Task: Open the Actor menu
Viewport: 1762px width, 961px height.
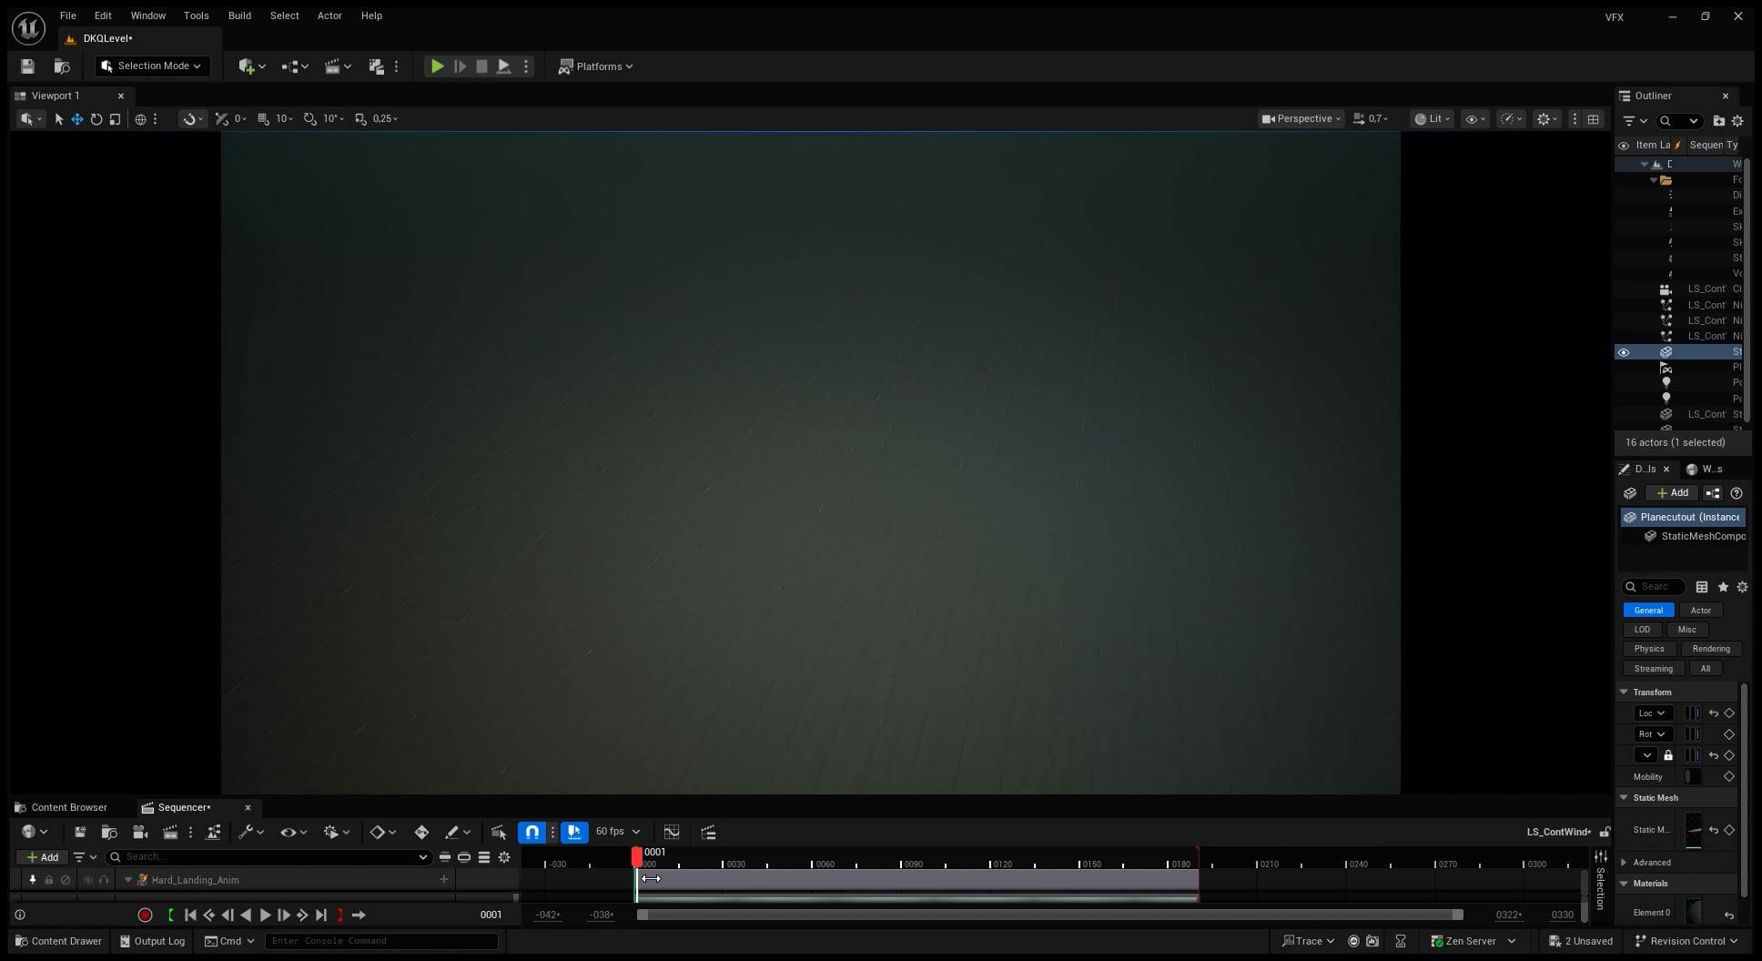Action: (x=329, y=15)
